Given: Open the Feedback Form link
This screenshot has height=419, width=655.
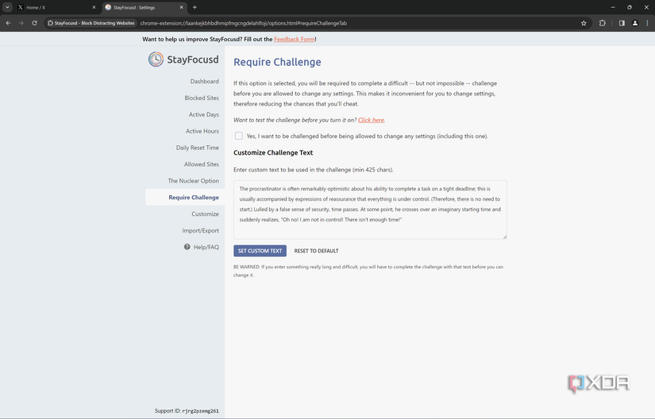Looking at the screenshot, I should pos(294,39).
